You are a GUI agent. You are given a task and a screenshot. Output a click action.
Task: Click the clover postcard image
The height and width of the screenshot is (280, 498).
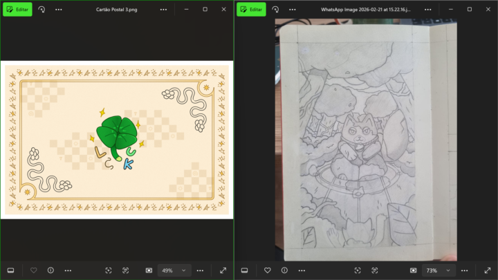pyautogui.click(x=117, y=140)
